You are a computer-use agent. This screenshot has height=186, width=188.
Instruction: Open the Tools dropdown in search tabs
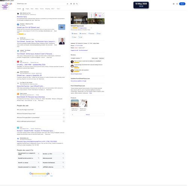click(x=59, y=9)
